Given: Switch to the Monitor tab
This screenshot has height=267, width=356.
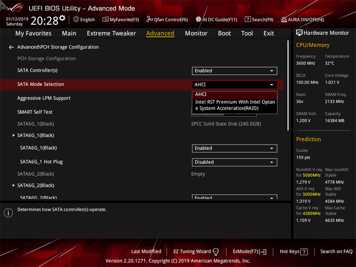Looking at the screenshot, I should (196, 34).
